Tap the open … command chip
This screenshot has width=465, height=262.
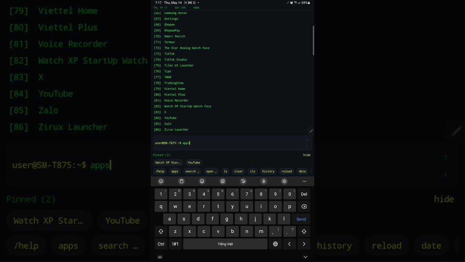pyautogui.click(x=211, y=171)
